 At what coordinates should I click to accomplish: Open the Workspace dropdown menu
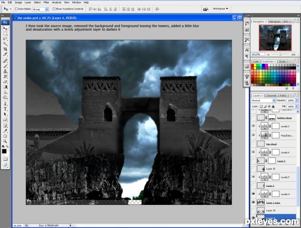[x=220, y=9]
